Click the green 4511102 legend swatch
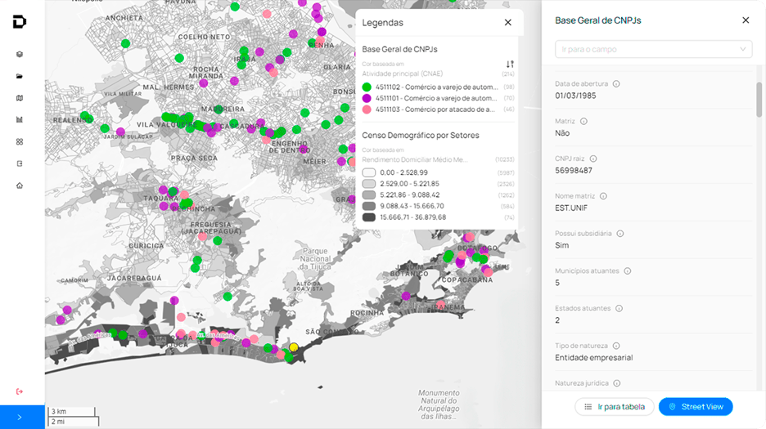 367,87
